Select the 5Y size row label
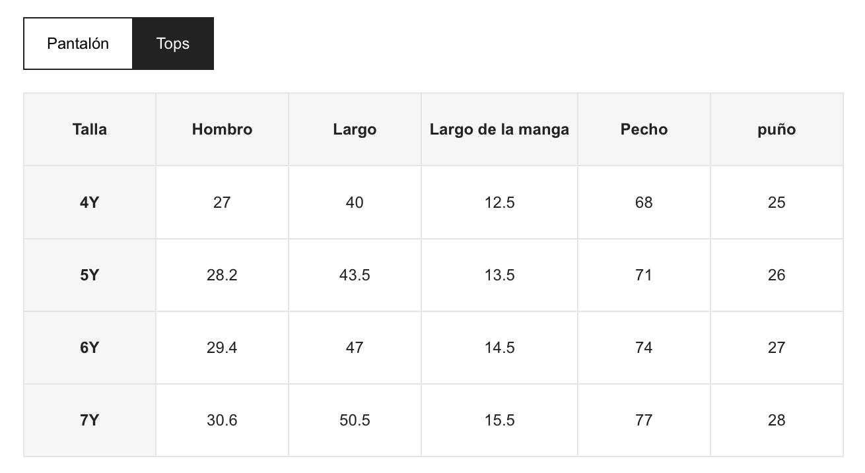This screenshot has width=865, height=473. [90, 275]
